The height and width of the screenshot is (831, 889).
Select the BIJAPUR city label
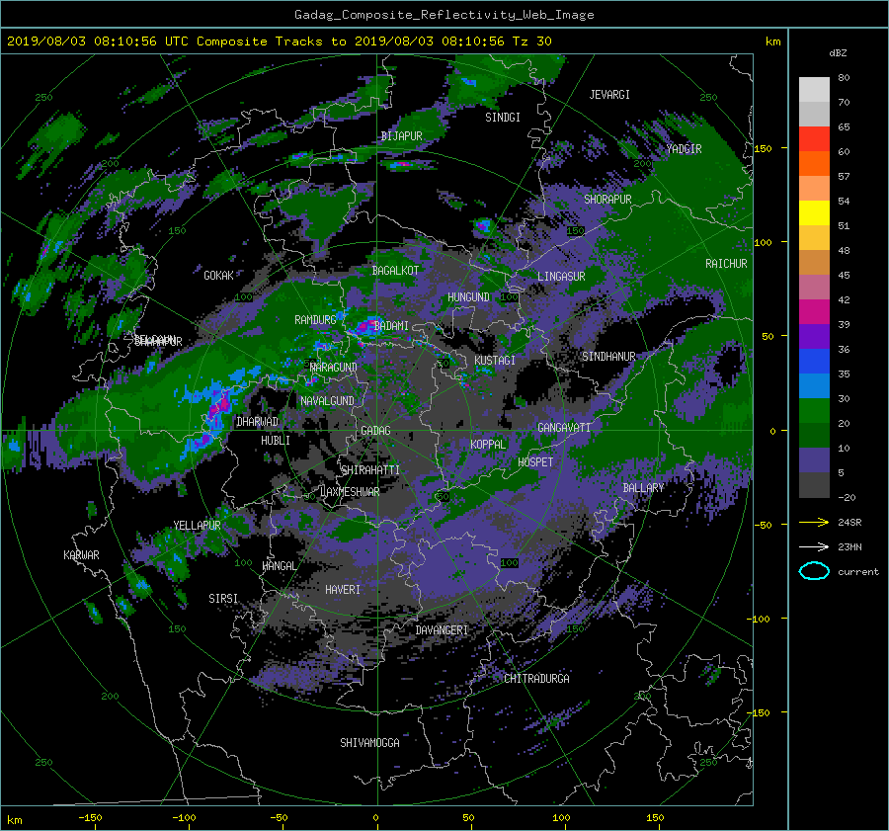tap(401, 136)
